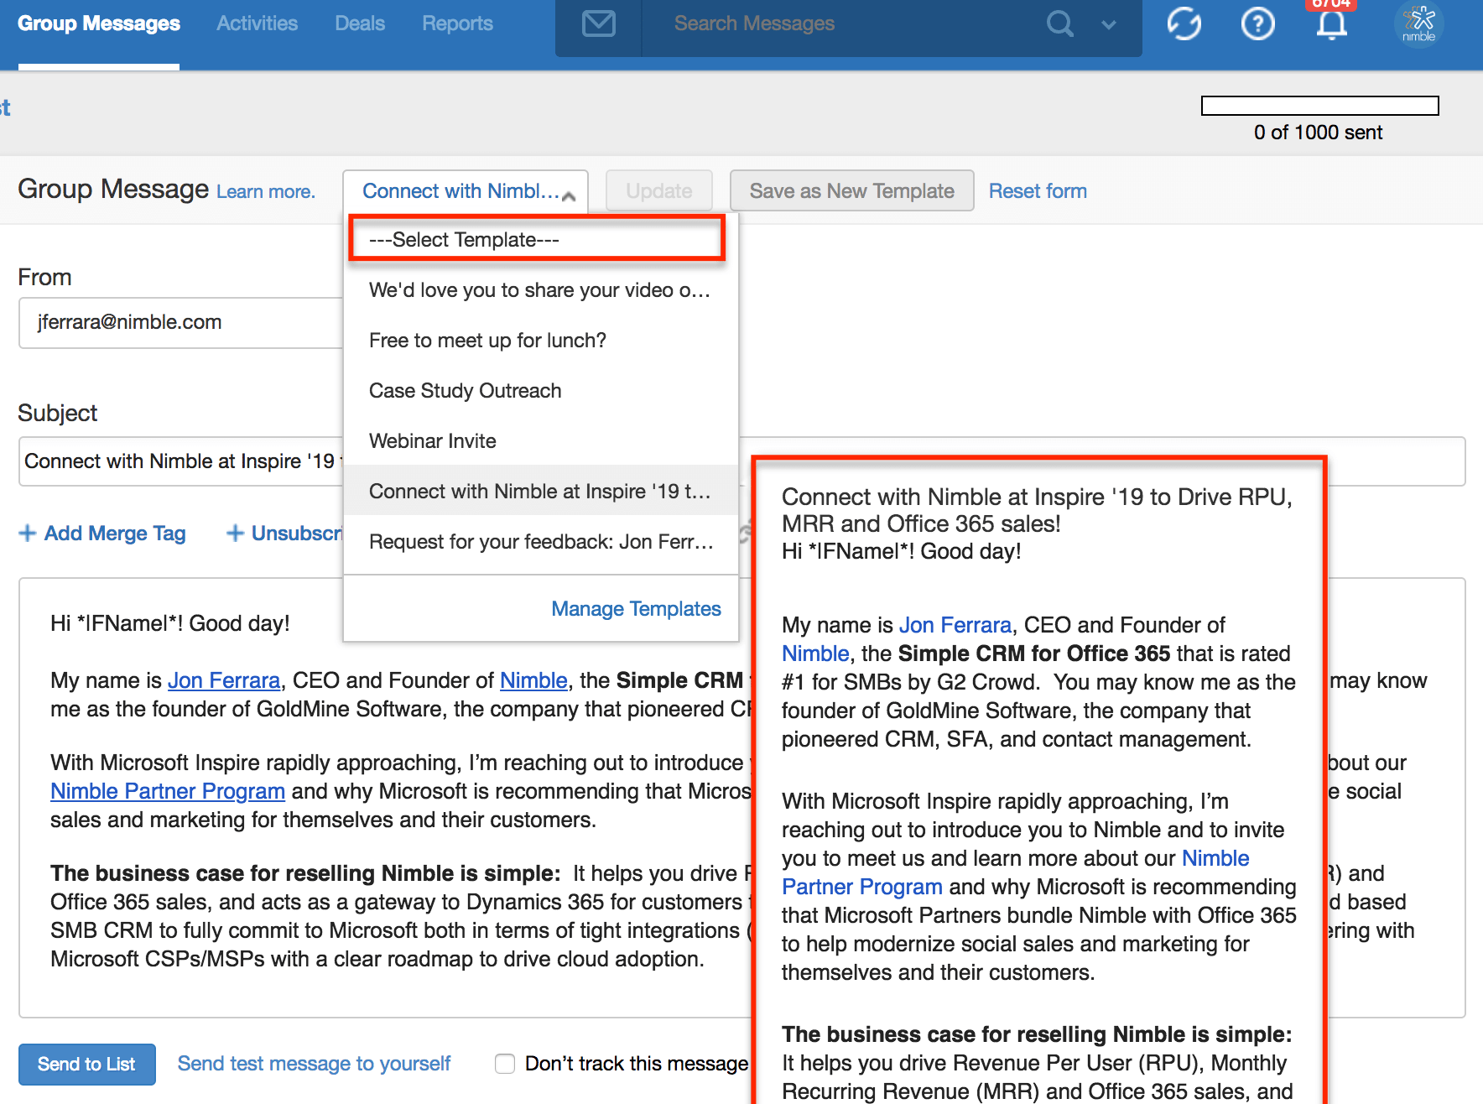The width and height of the screenshot is (1483, 1104).
Task: Pick the Case Study Outreach template
Action: click(x=465, y=391)
